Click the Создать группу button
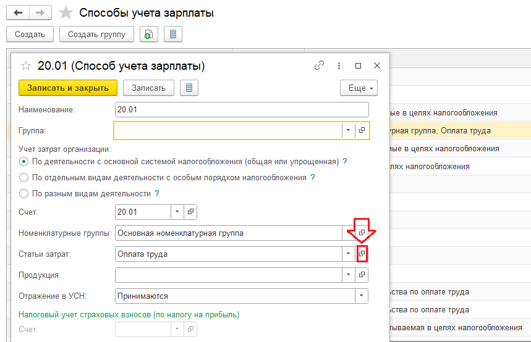The height and width of the screenshot is (342, 531). 97,35
